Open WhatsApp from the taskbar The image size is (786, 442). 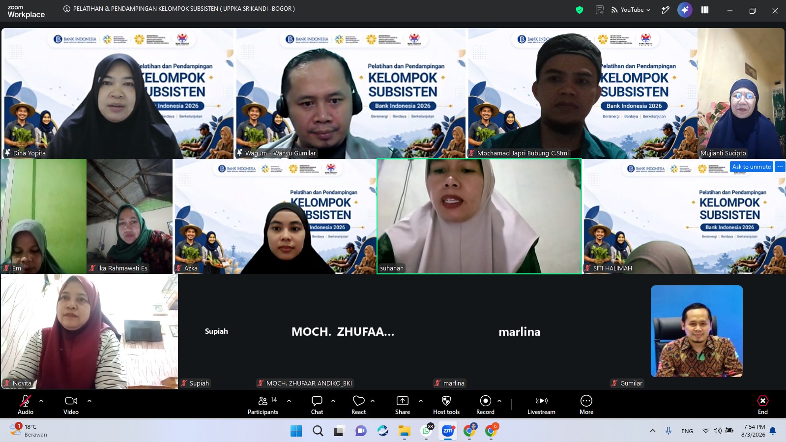point(427,431)
